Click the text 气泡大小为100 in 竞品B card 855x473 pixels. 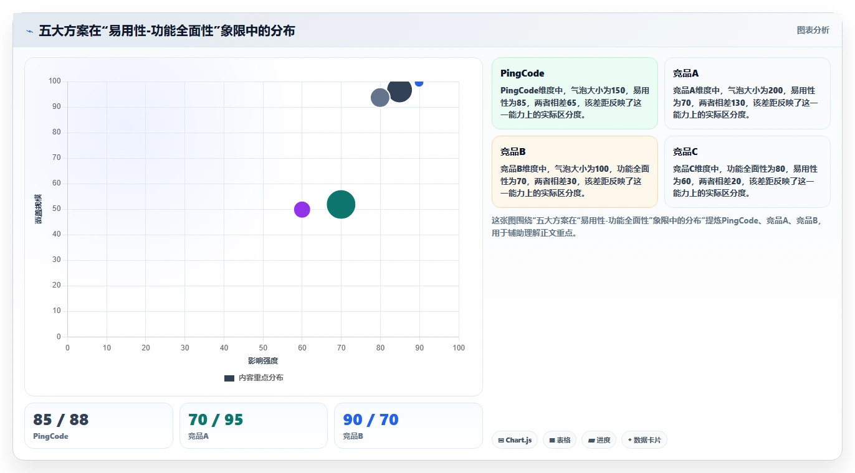coord(581,169)
